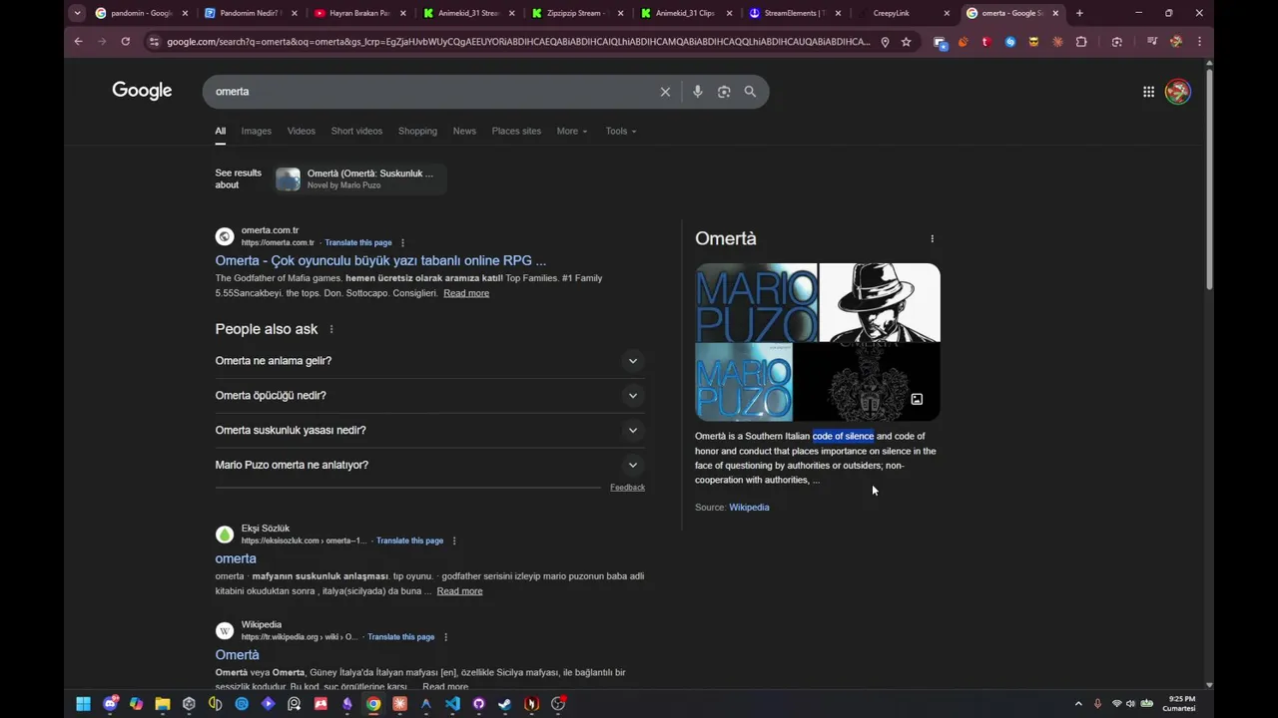The image size is (1278, 718).
Task: Switch to Videos results tab
Action: coord(301,131)
